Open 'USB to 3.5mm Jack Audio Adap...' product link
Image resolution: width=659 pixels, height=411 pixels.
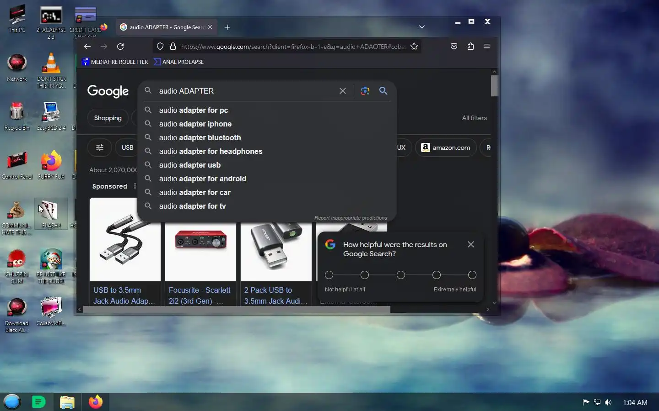[124, 295]
